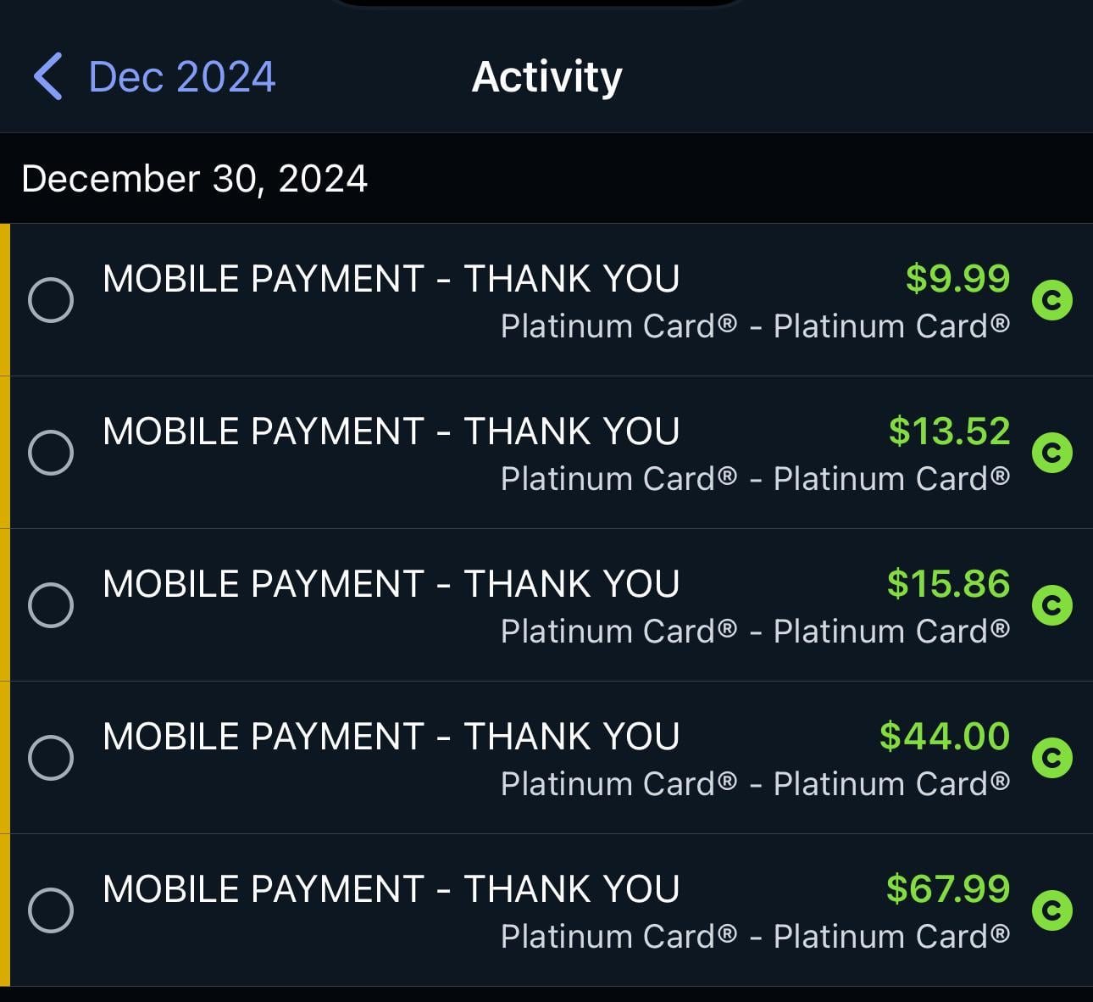Screen dimensions: 1093x1002
Task: Select the circle next to $67.99 payment
Action: tap(51, 909)
